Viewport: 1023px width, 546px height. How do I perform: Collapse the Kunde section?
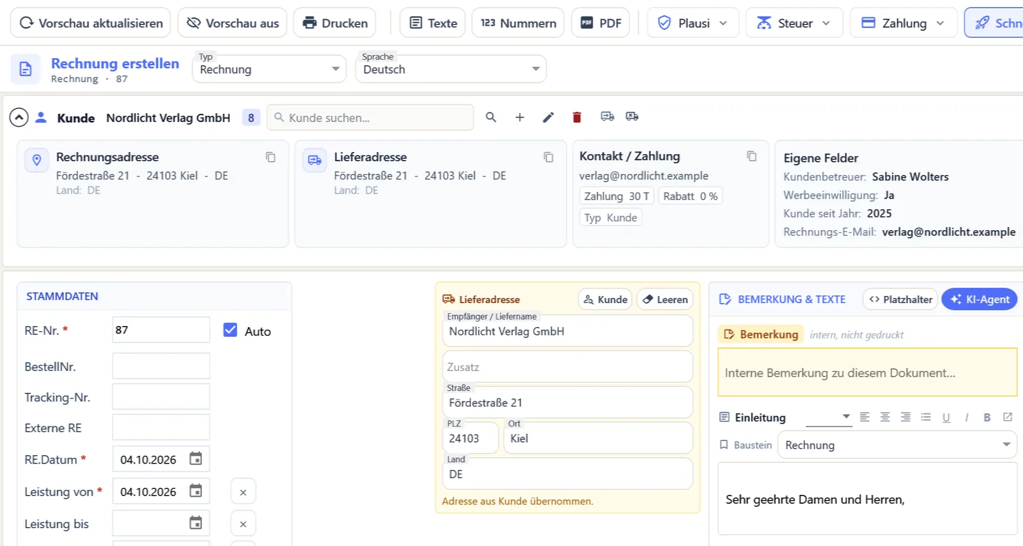click(19, 118)
